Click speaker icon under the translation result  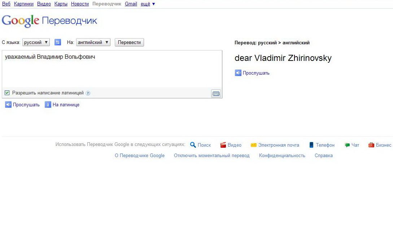click(x=238, y=73)
